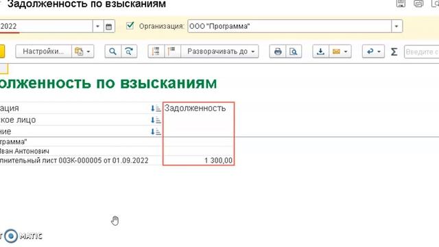Viewport: 439px width, 247px height.
Task: Send report by email icon
Action: pos(336,51)
